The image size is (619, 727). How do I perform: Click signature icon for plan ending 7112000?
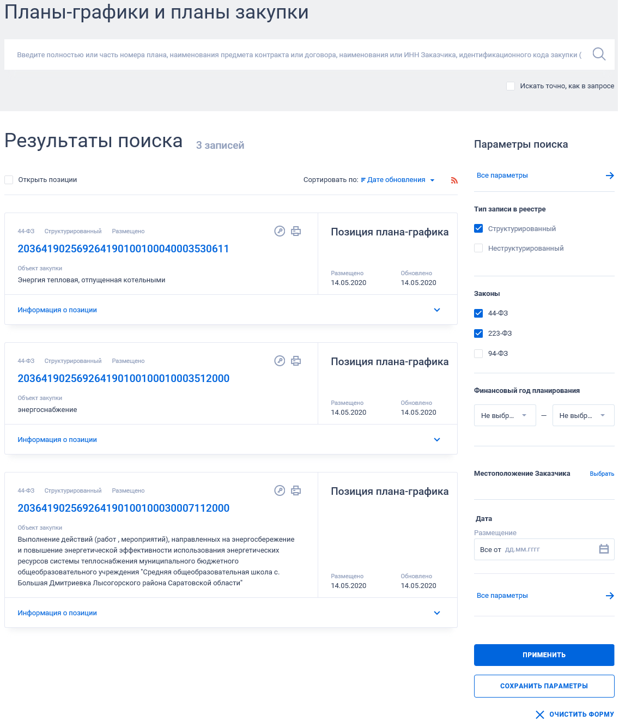coord(280,490)
